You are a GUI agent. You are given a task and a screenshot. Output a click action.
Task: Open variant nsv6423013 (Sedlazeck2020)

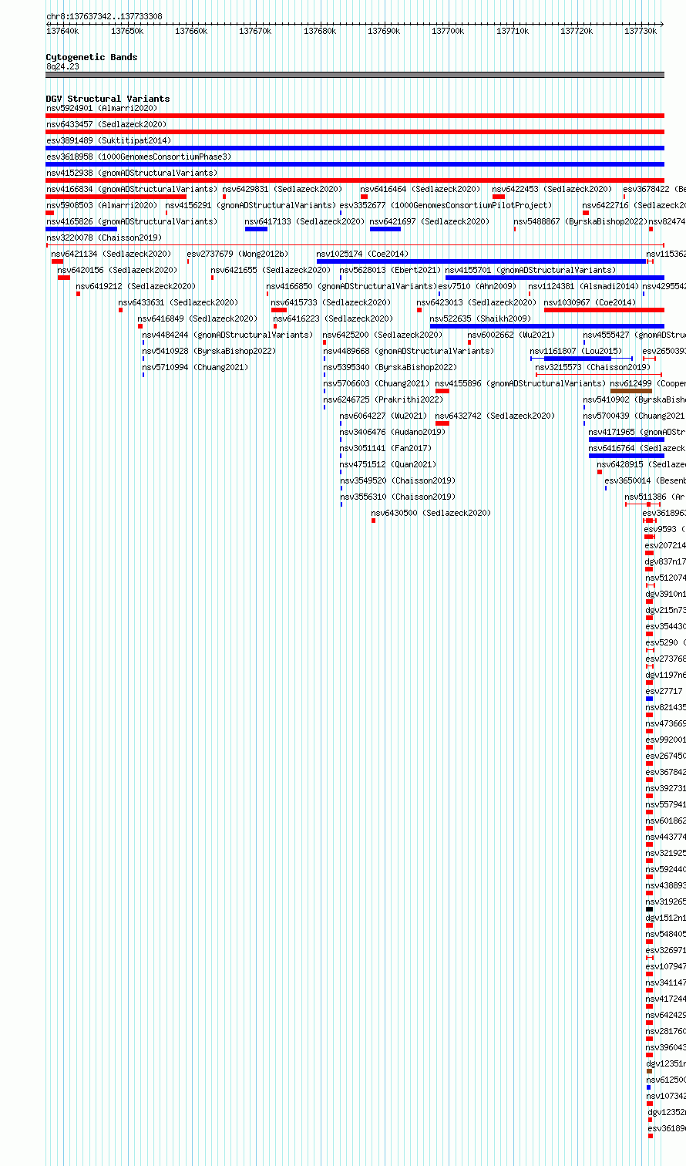point(476,302)
